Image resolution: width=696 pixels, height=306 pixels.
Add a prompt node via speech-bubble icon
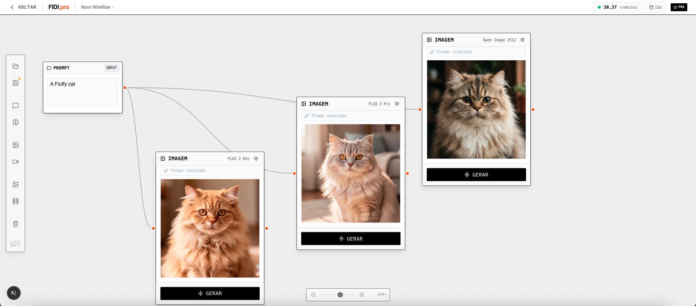click(x=16, y=106)
